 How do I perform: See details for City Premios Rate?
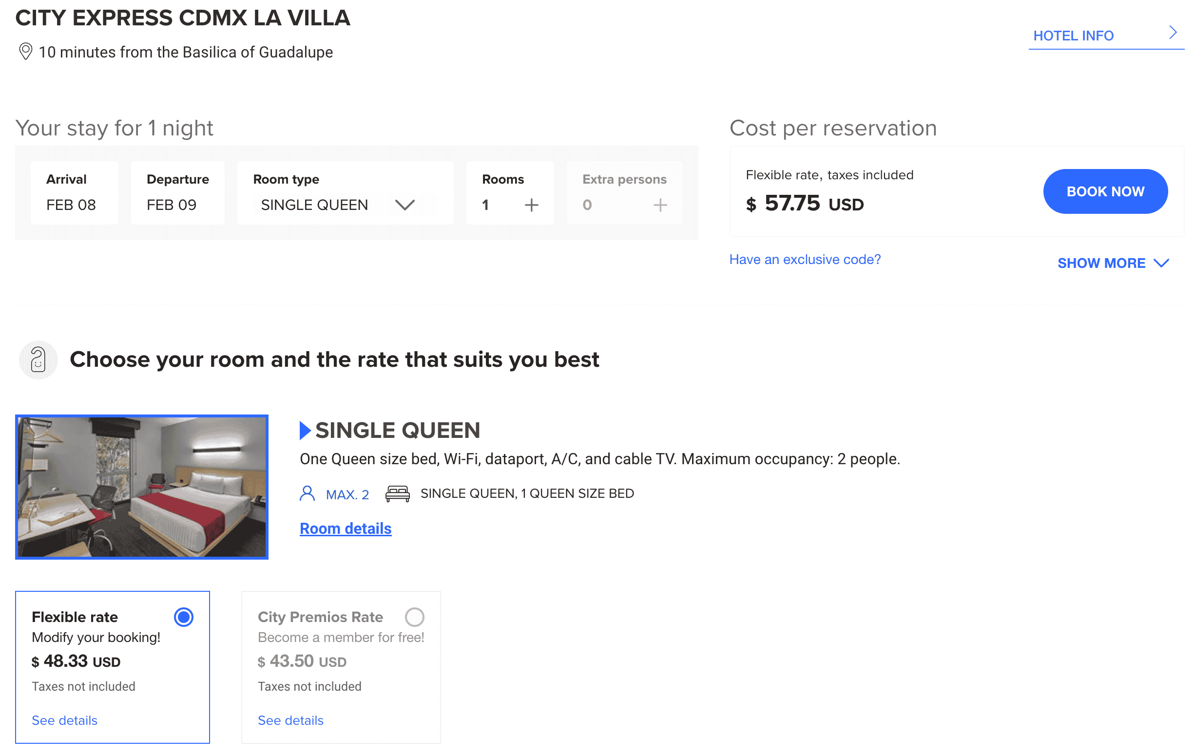[x=290, y=720]
